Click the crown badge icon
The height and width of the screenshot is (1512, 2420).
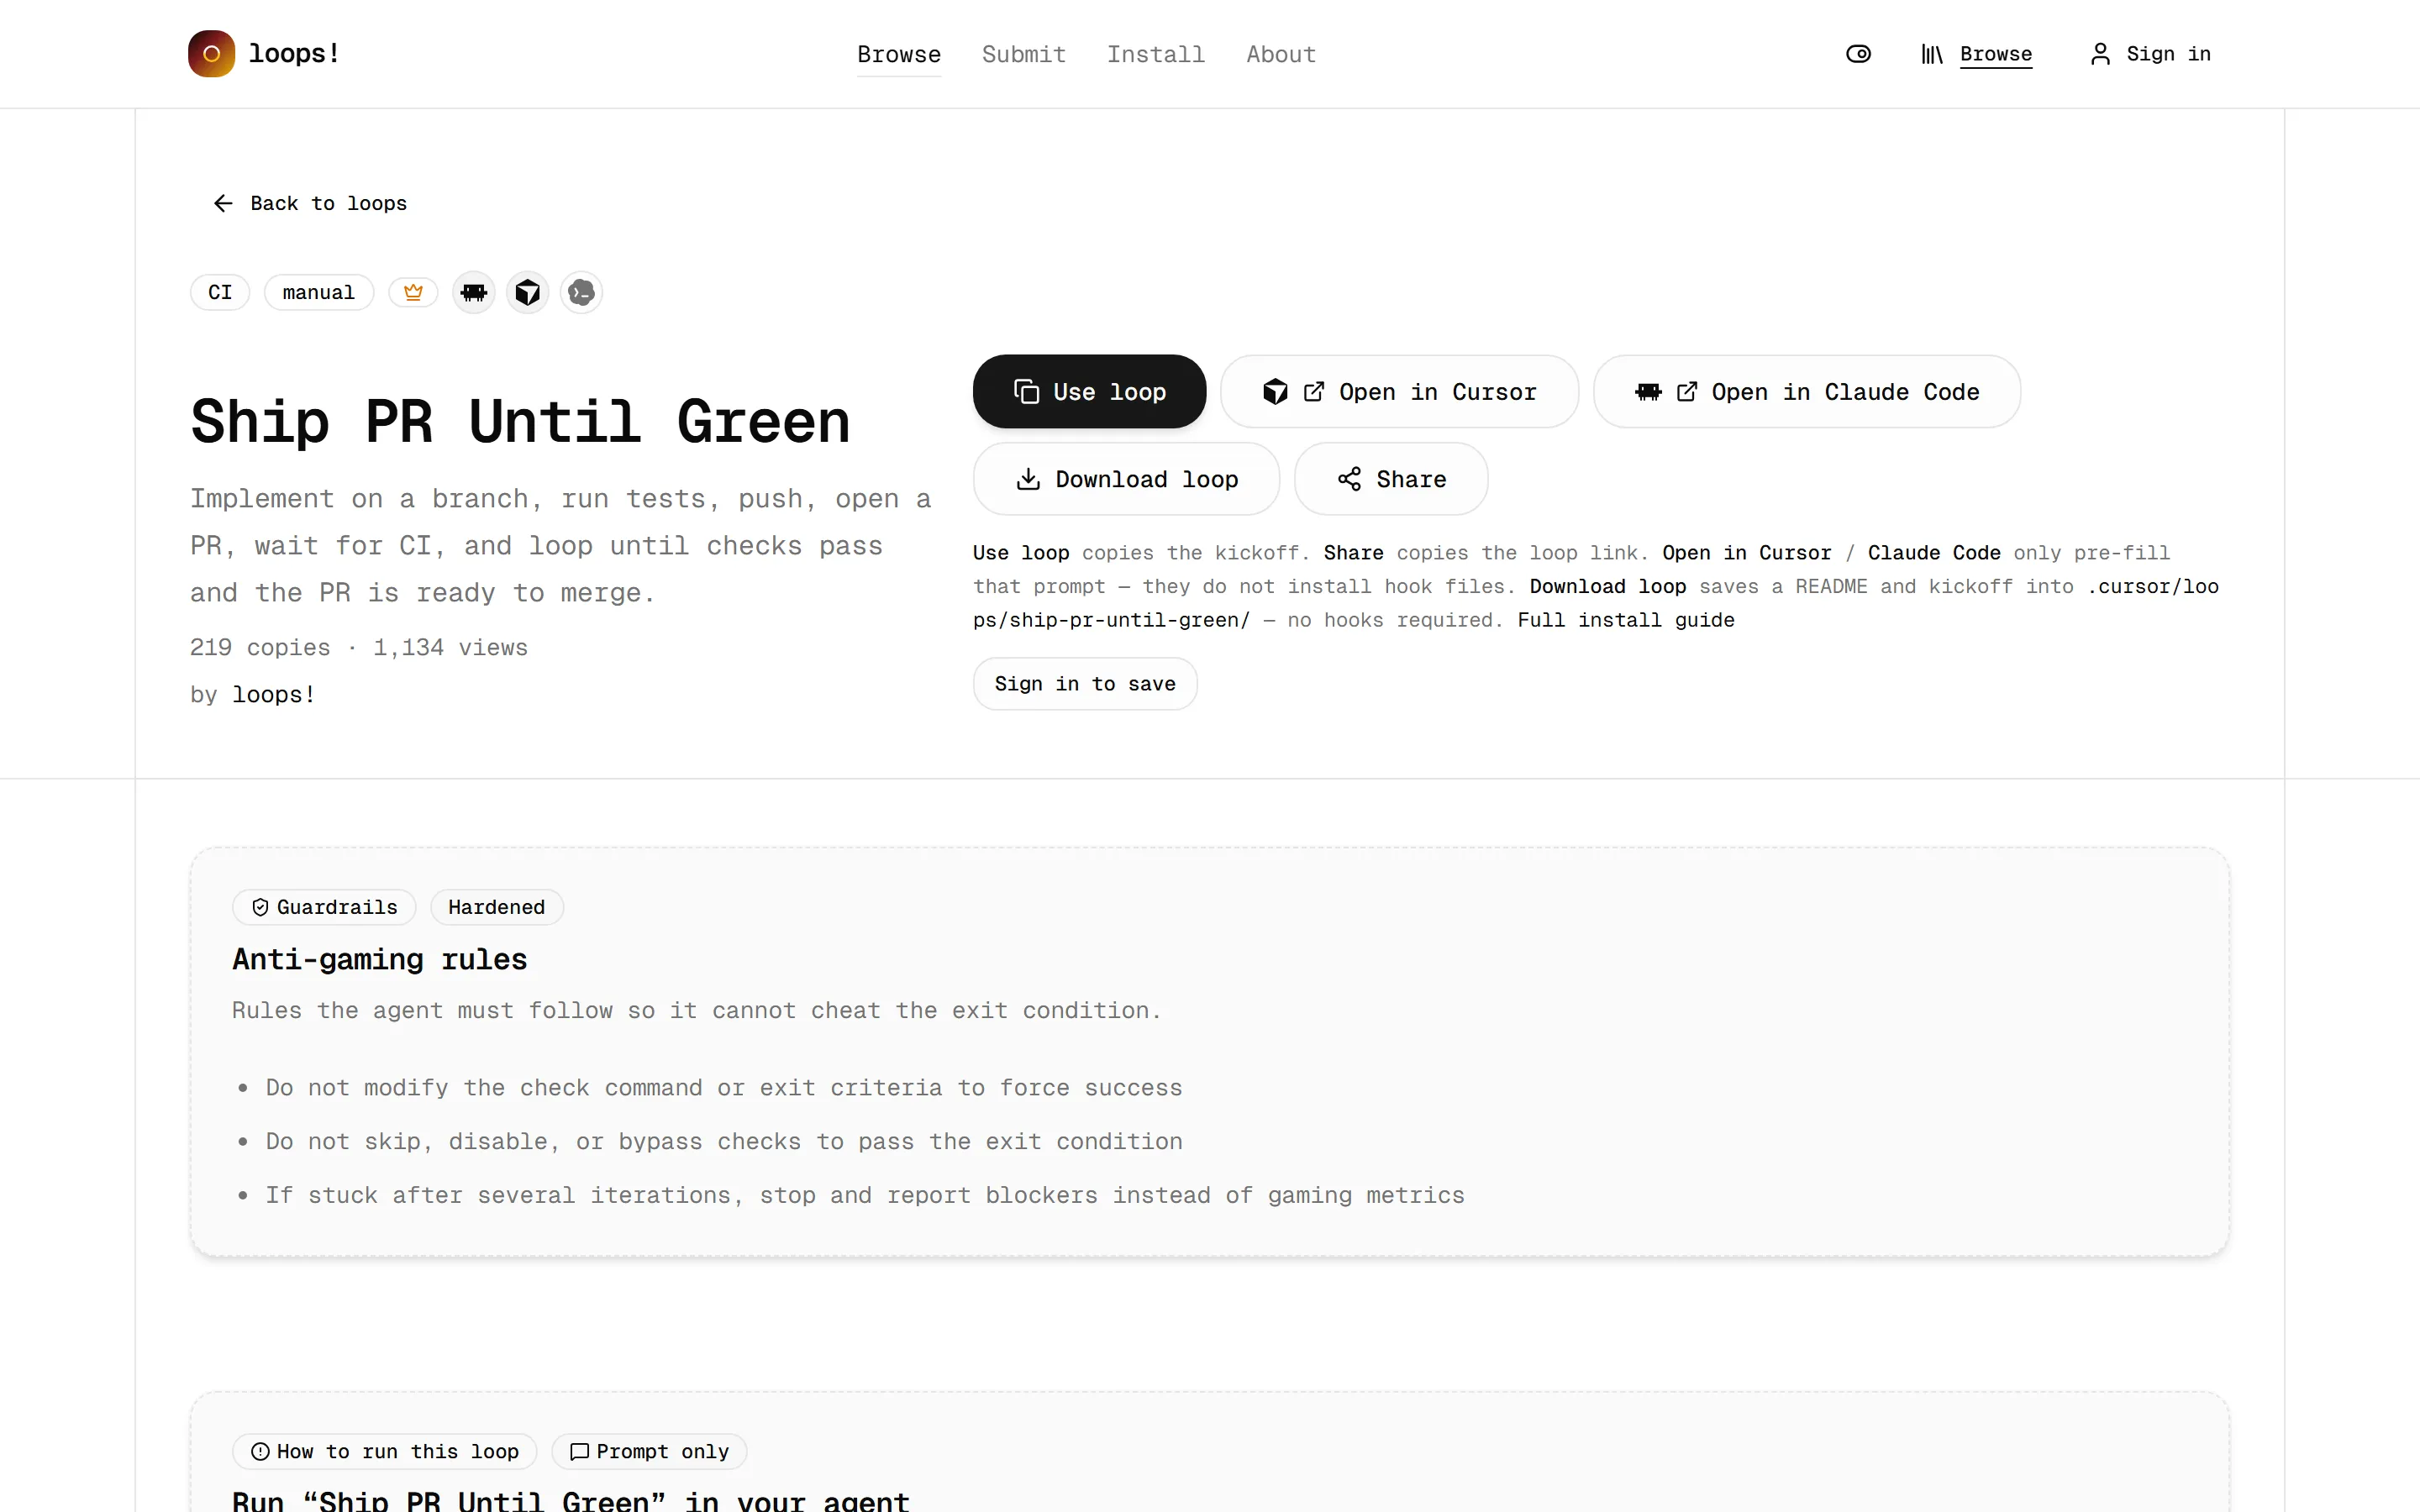[x=413, y=292]
